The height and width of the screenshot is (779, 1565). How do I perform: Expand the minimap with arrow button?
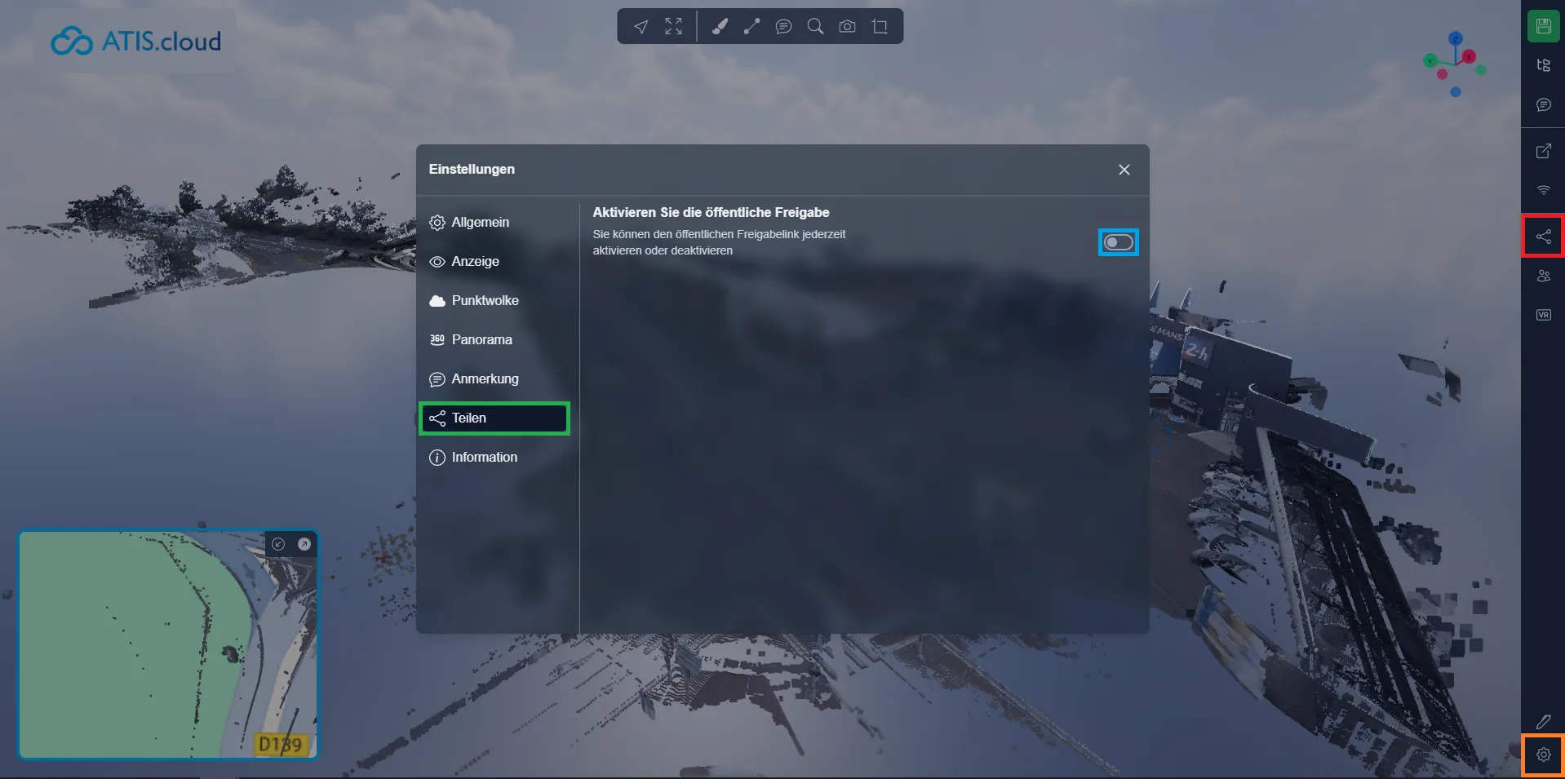[x=304, y=544]
